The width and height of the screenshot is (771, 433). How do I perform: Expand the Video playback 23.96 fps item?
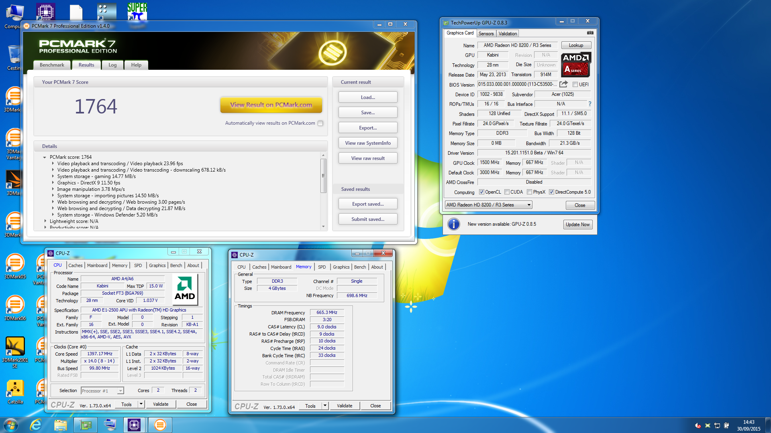(x=53, y=164)
